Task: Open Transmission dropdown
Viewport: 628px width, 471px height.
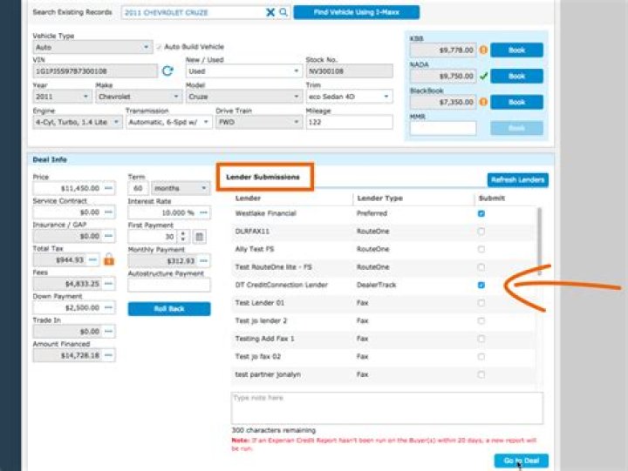Action: click(168, 122)
